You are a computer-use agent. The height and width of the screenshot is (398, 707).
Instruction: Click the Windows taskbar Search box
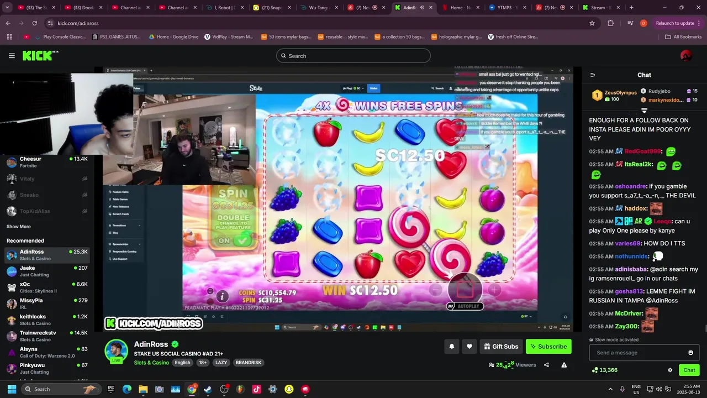62,389
